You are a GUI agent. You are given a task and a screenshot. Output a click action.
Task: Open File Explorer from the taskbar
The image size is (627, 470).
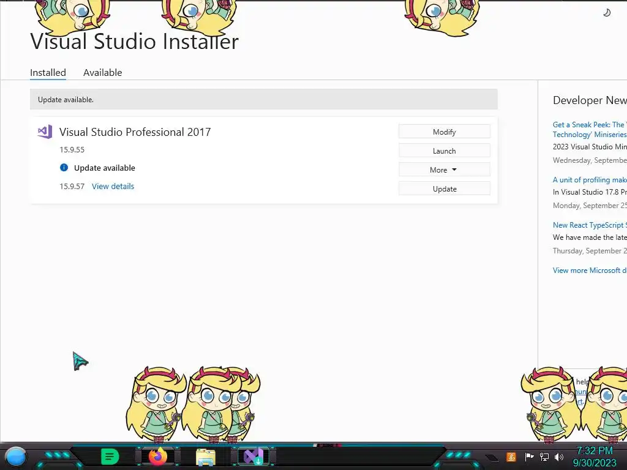pyautogui.click(x=206, y=457)
